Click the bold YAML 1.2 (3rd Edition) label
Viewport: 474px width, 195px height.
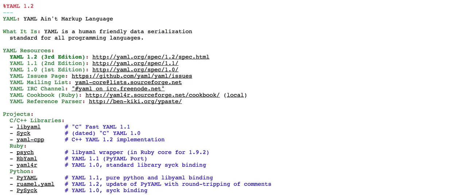click(48, 57)
